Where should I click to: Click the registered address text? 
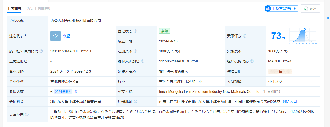tap(220, 102)
